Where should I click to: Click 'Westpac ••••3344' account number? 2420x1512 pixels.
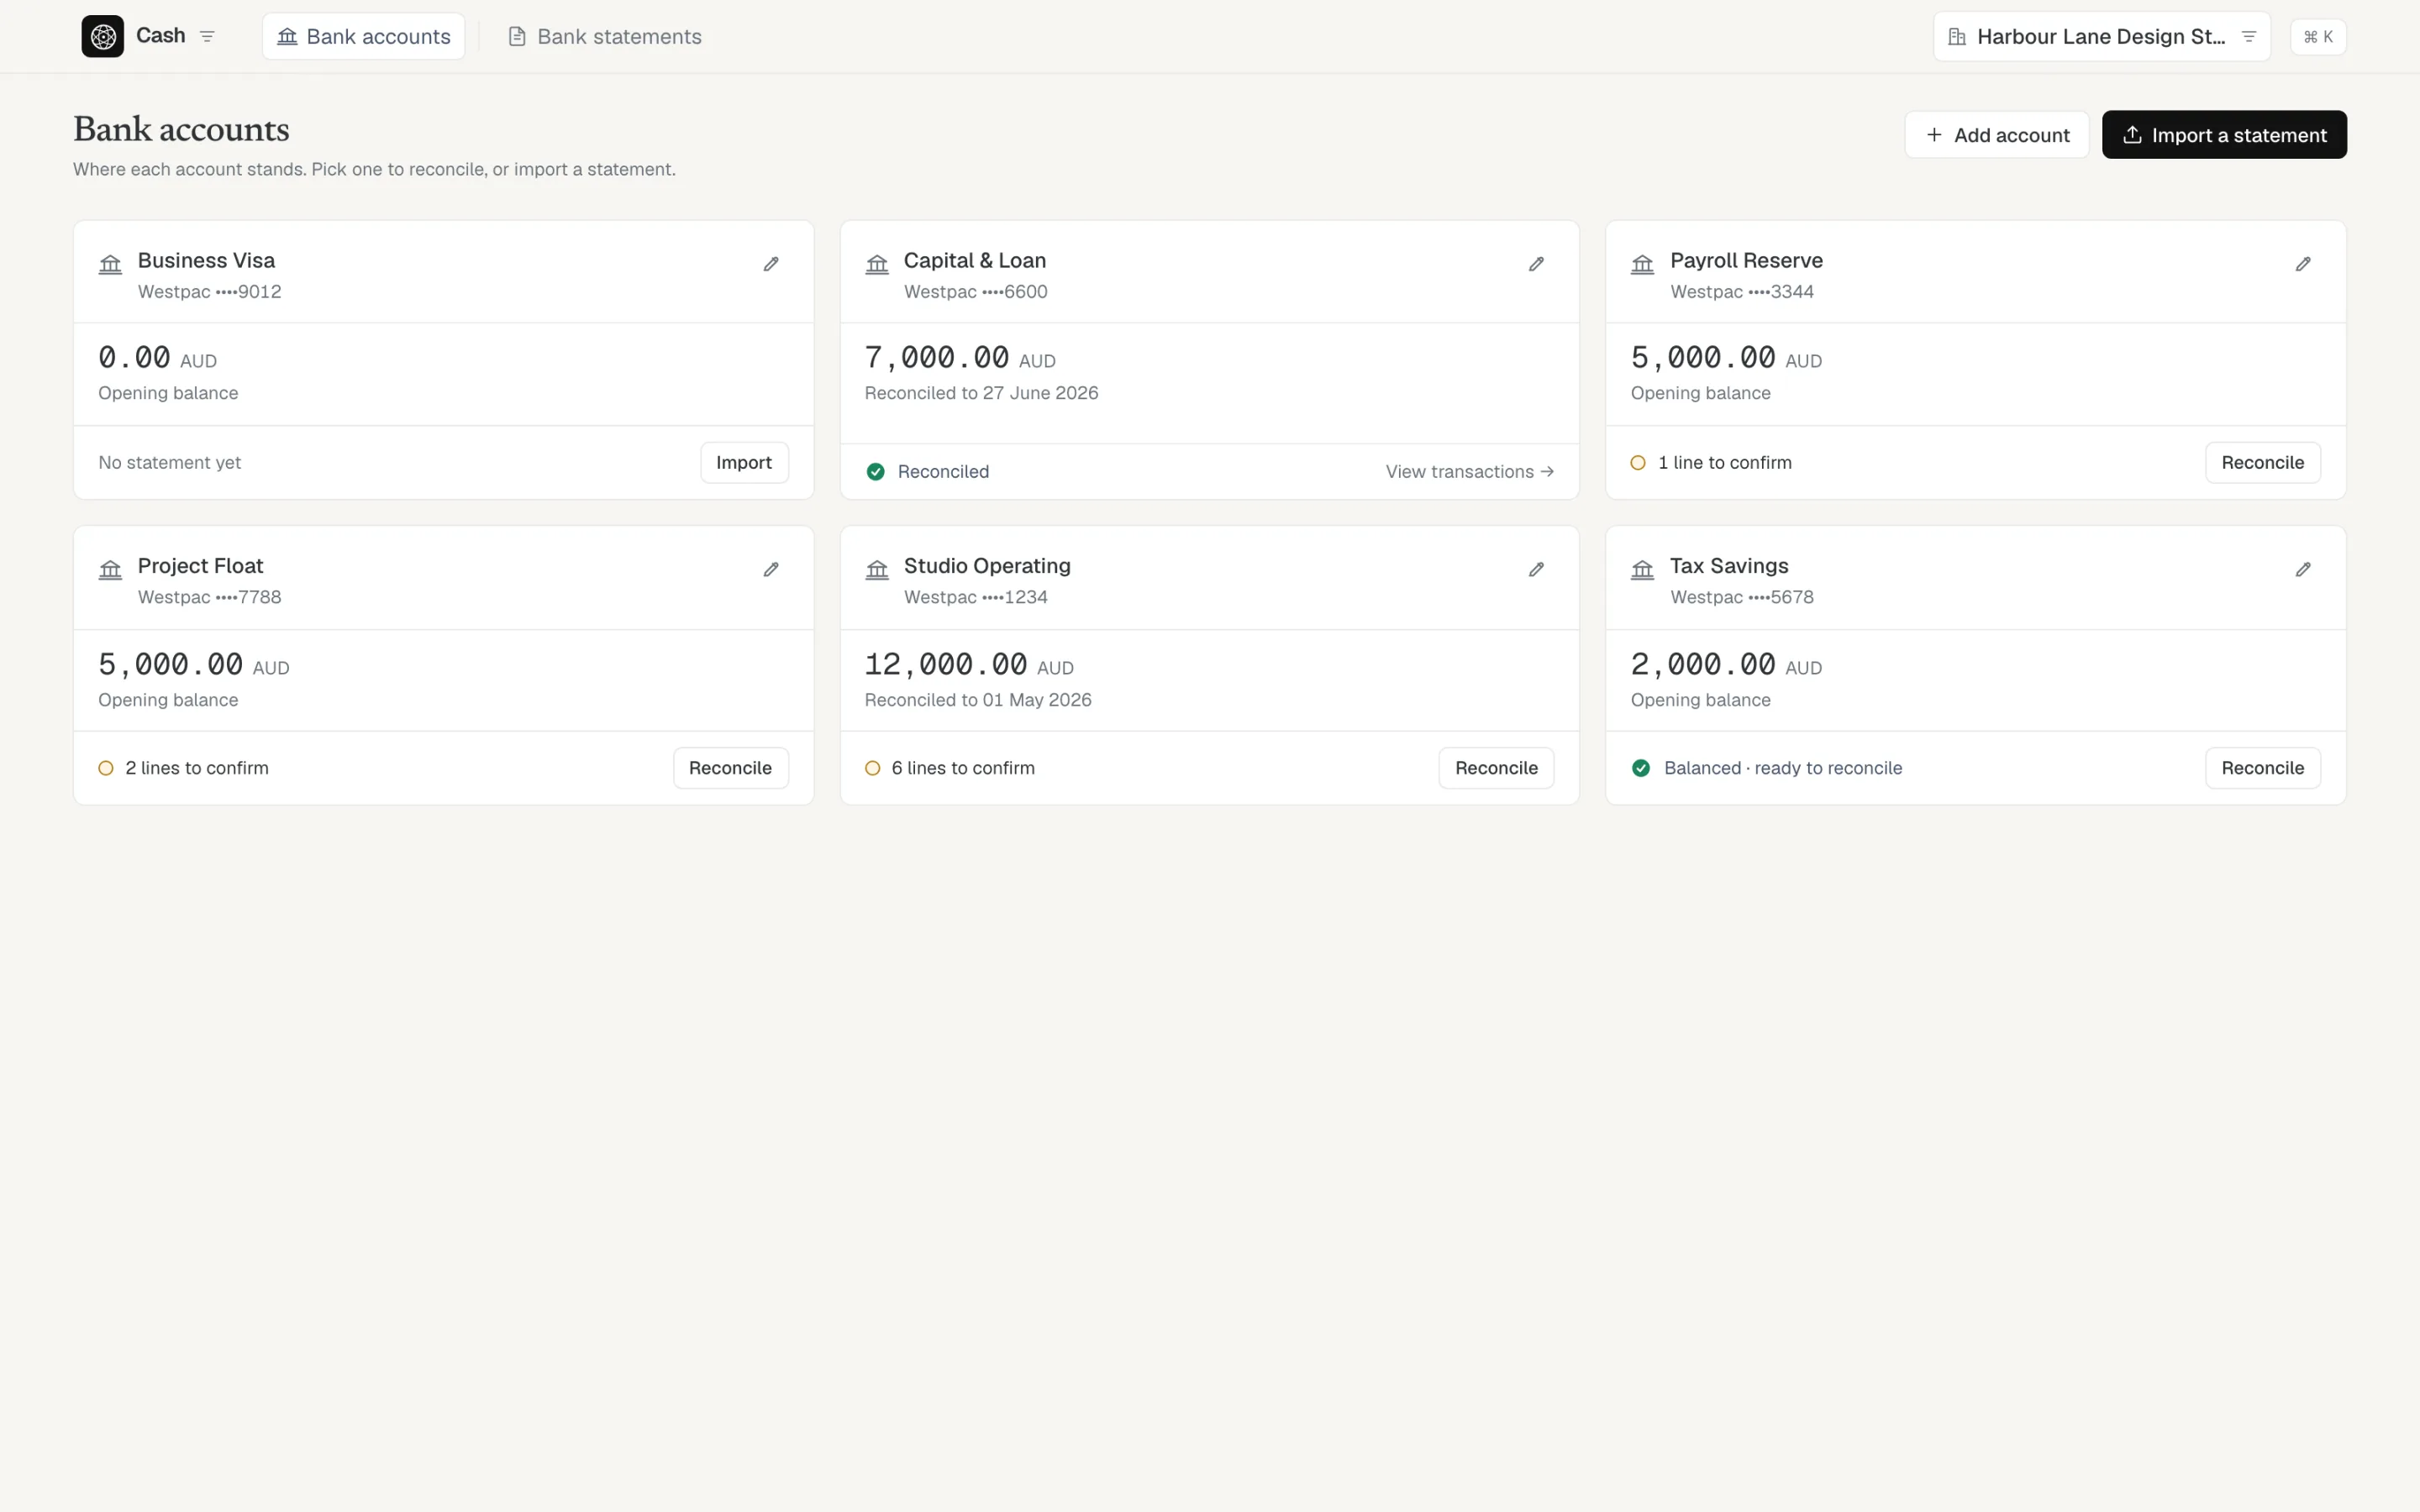click(1741, 291)
